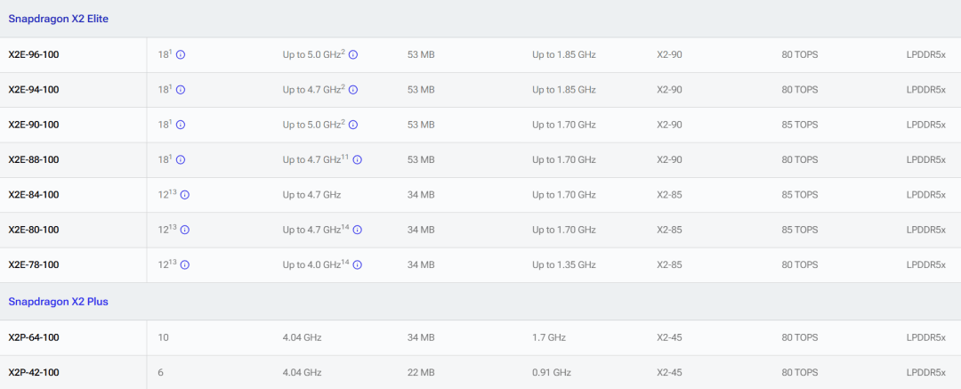Click info icon next to X2E-96-100 5.0 GHz
Image resolution: width=961 pixels, height=389 pixels.
coord(353,55)
